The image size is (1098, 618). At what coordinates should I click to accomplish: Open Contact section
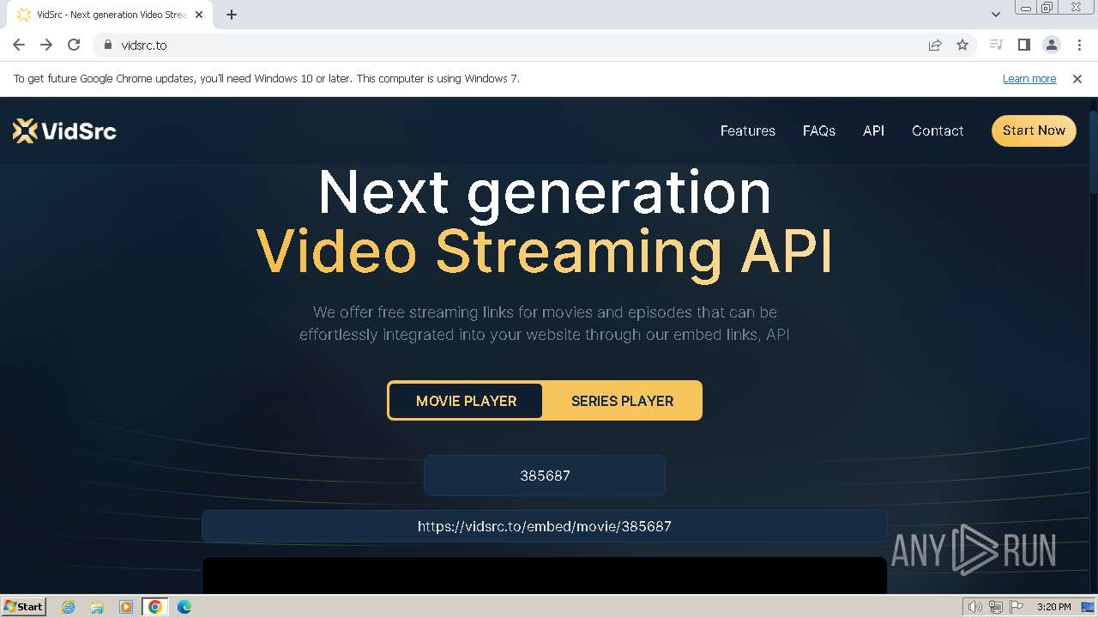(938, 130)
